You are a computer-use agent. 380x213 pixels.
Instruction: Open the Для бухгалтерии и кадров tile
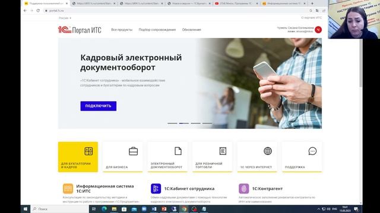point(78,157)
